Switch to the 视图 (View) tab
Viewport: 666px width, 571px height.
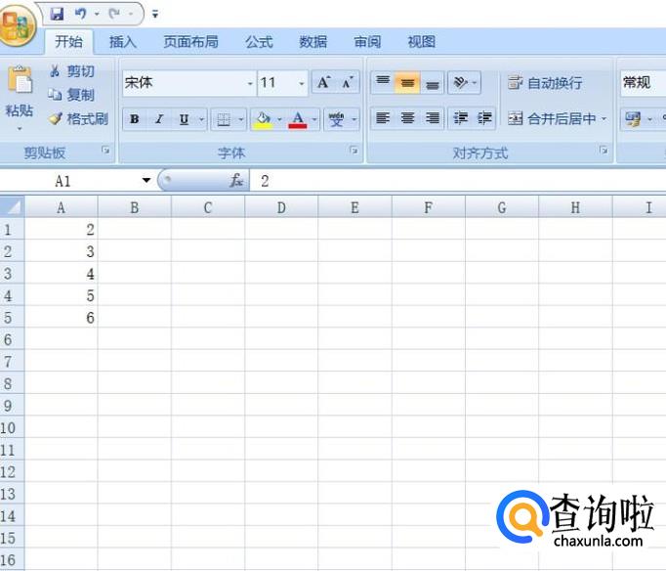tap(421, 42)
